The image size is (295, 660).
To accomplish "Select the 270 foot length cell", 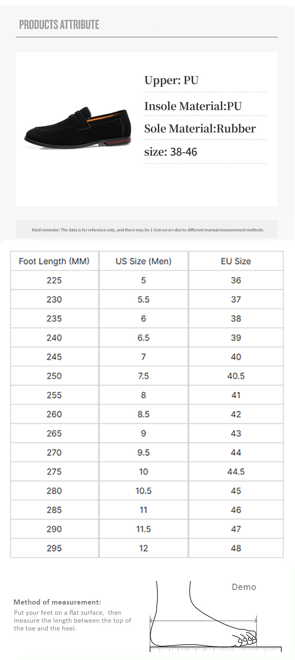I will coord(54,453).
